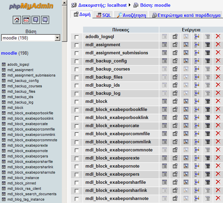Check mdl_block_exabeporpers row checkbox

tap(77, 175)
